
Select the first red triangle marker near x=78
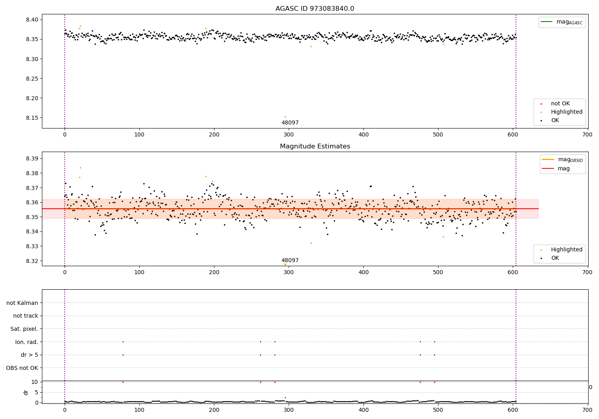click(x=123, y=382)
